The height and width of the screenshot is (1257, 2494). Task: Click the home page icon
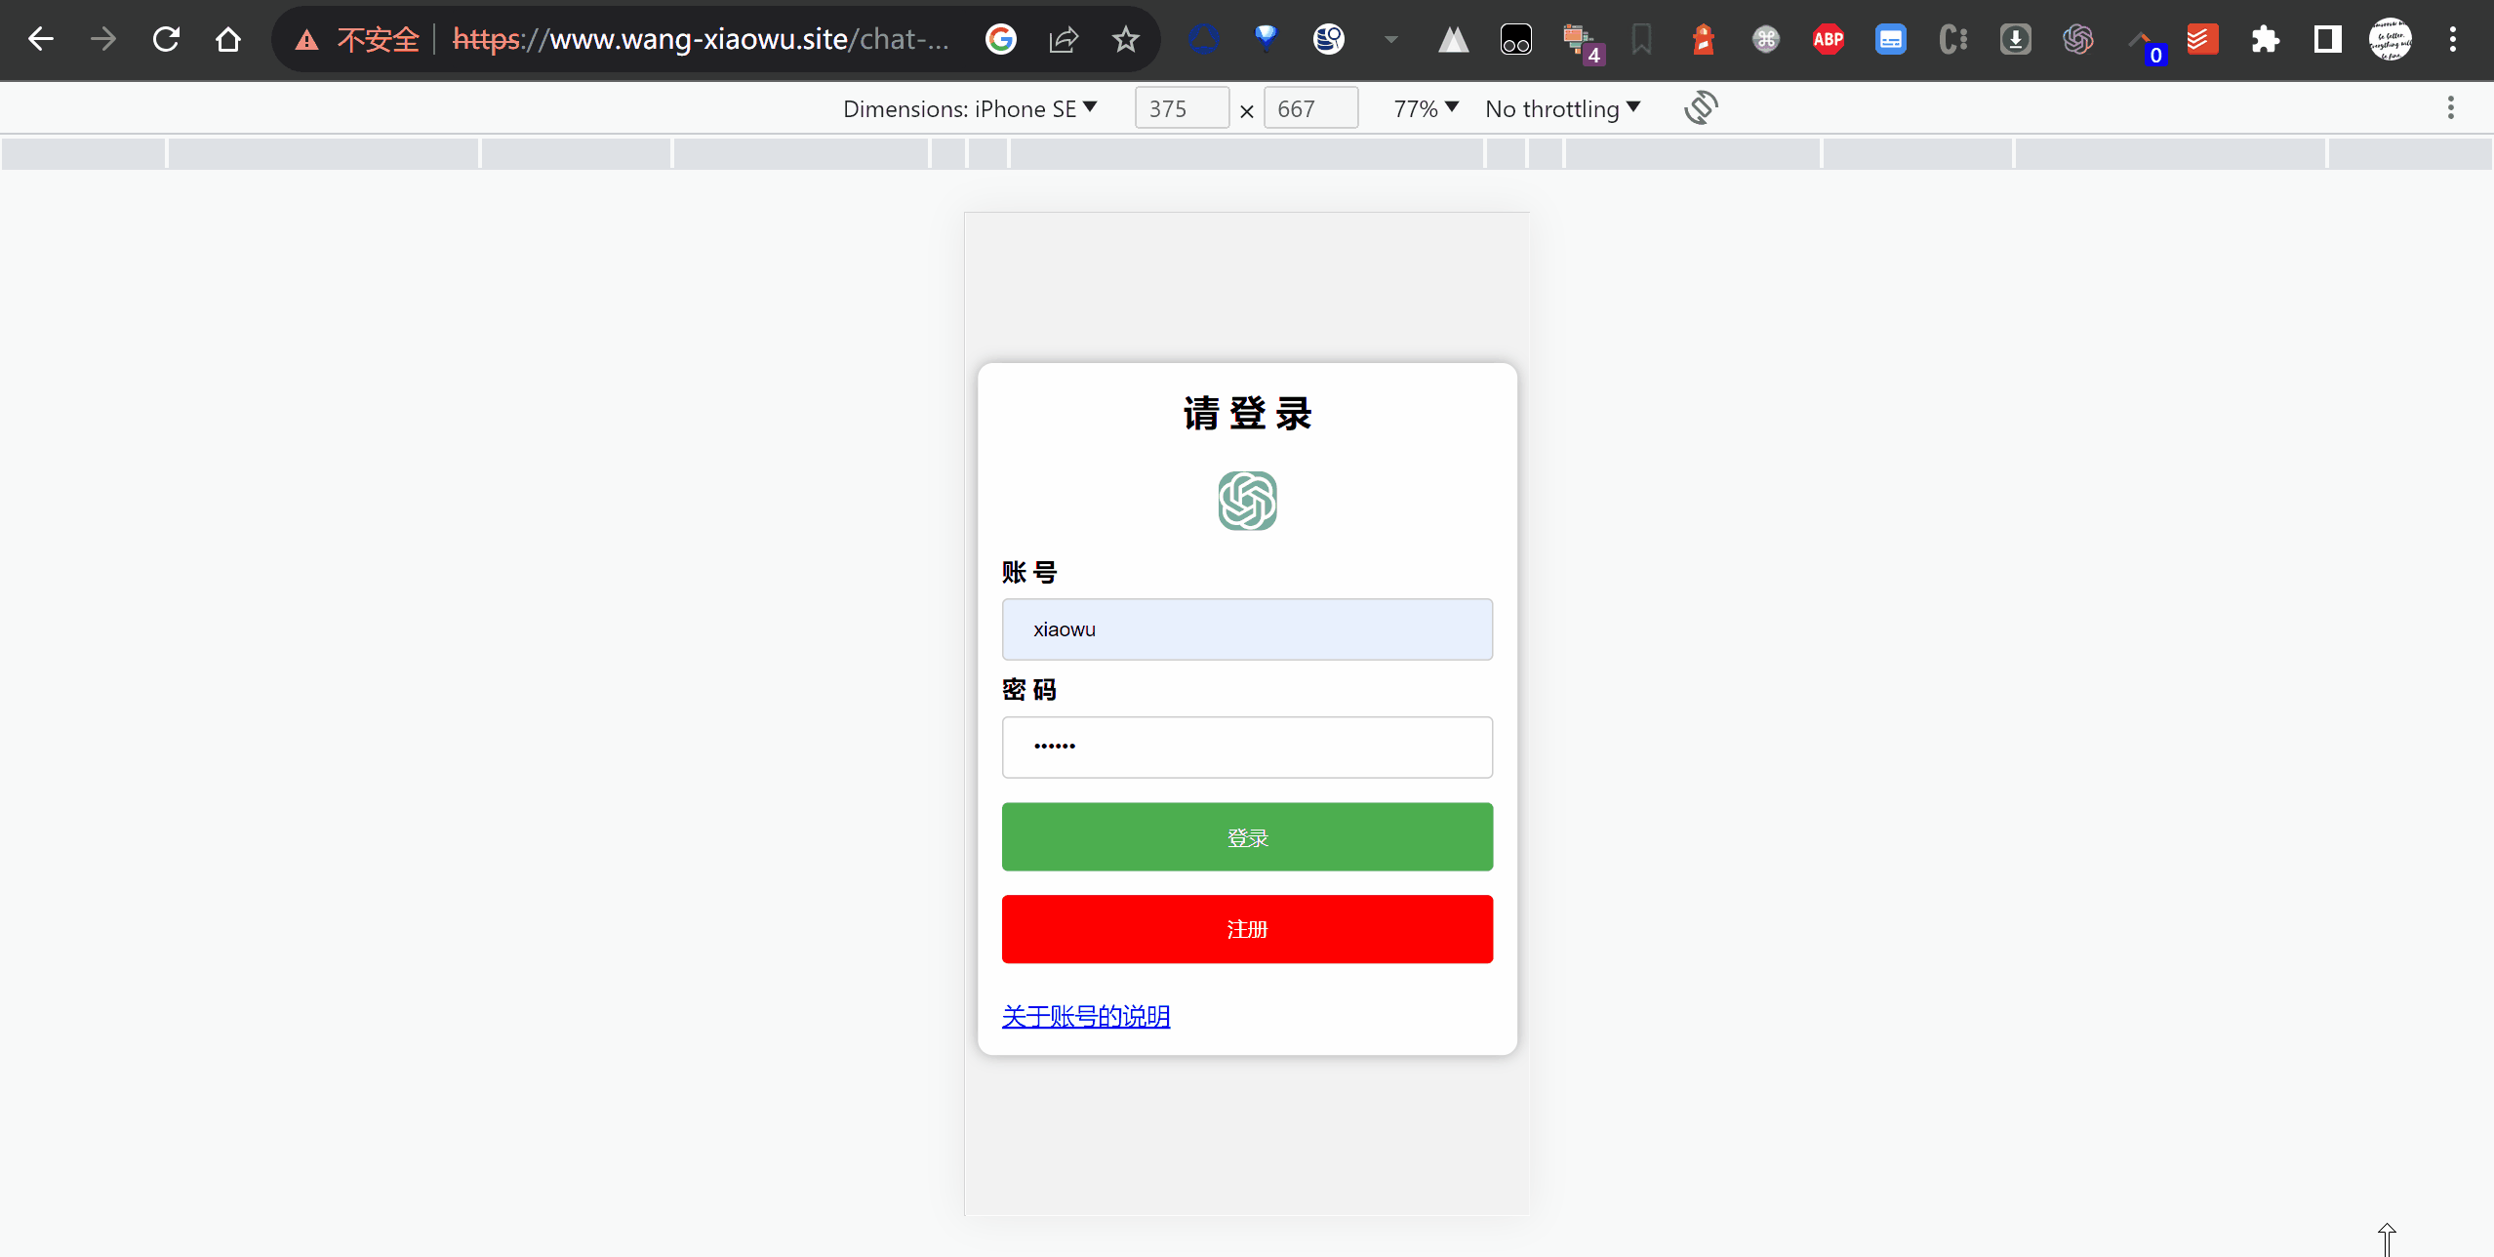[228, 39]
